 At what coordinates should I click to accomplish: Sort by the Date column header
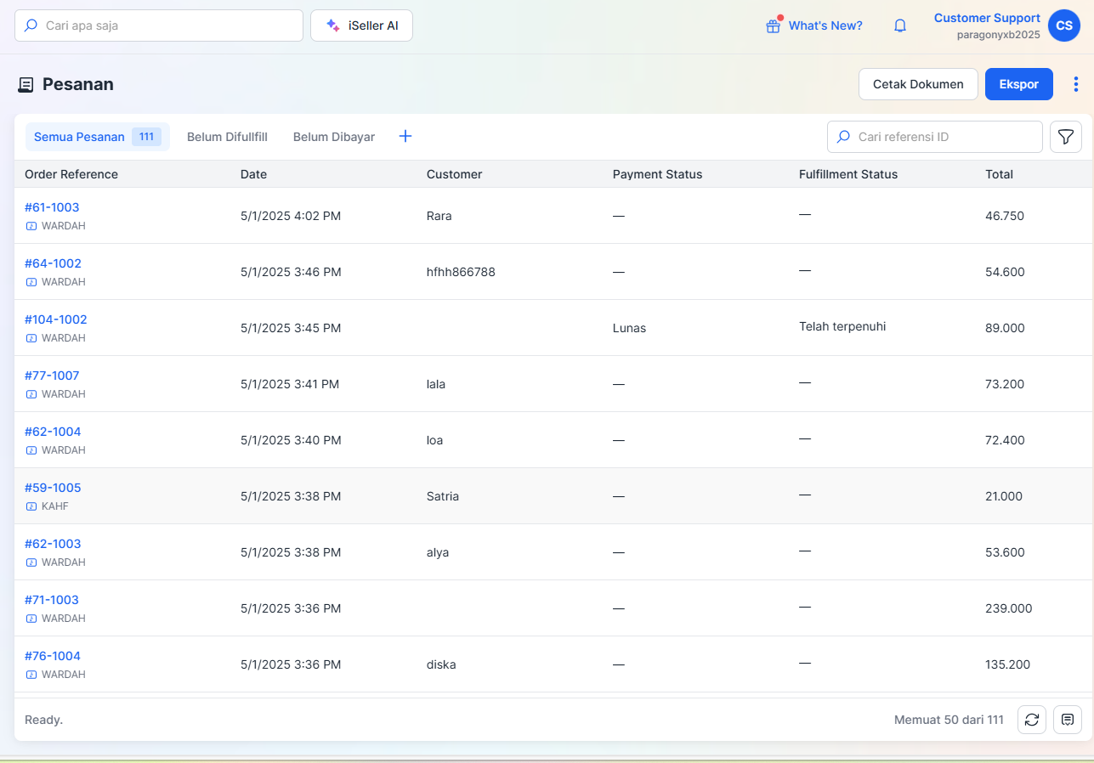(253, 174)
